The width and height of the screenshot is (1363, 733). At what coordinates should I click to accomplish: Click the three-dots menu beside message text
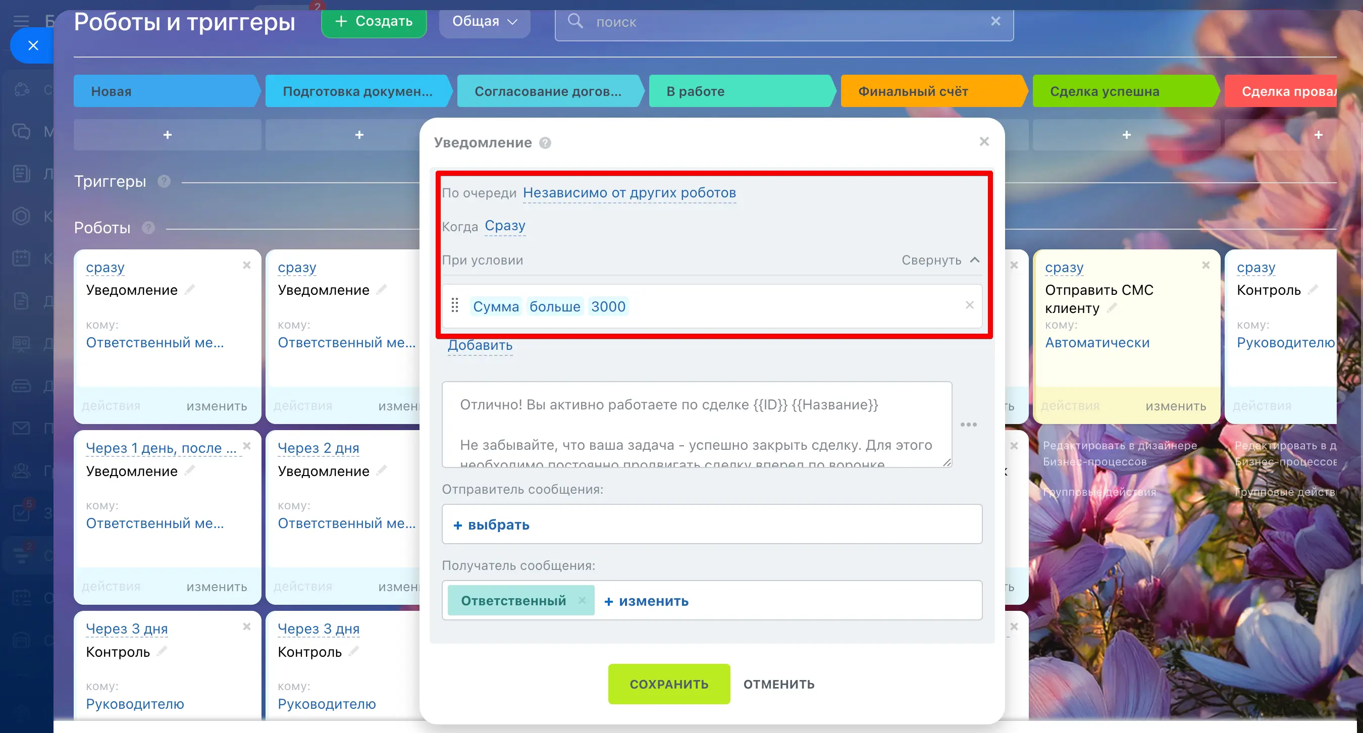click(x=968, y=425)
